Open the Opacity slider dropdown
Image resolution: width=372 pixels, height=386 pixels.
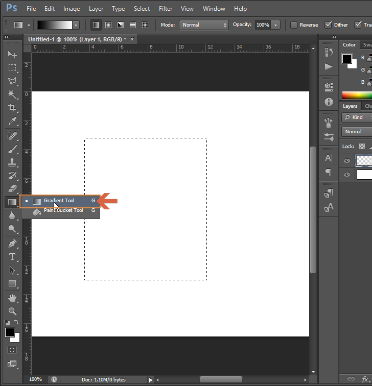(275, 25)
